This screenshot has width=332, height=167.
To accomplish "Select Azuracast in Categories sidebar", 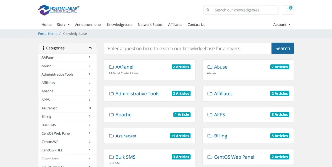I will coord(67,108).
